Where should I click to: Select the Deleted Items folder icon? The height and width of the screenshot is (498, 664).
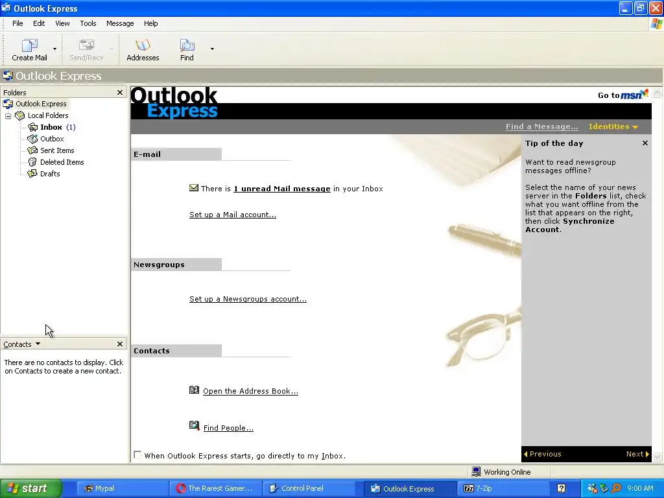tap(32, 162)
